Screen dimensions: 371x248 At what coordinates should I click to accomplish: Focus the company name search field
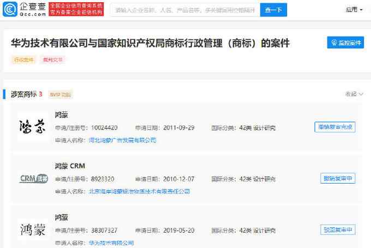(x=185, y=10)
